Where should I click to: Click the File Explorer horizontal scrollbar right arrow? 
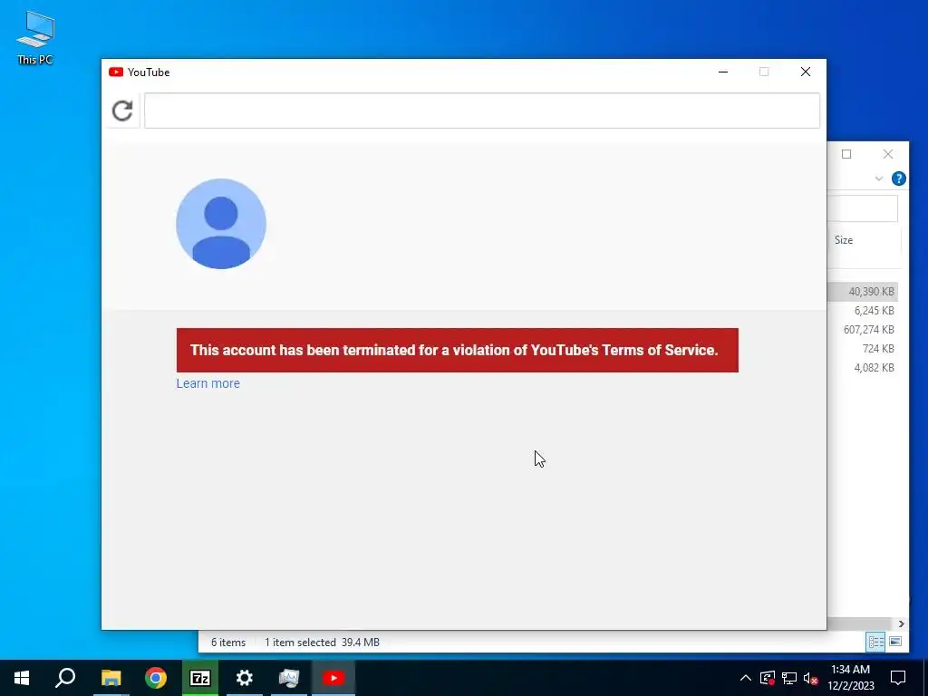[x=901, y=623]
